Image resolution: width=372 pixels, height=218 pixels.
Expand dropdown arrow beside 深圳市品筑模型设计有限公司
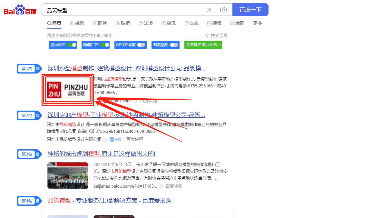tap(105, 139)
